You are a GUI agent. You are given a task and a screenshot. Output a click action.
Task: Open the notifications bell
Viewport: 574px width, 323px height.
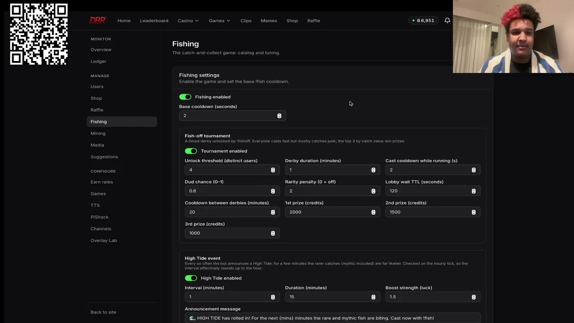click(447, 20)
